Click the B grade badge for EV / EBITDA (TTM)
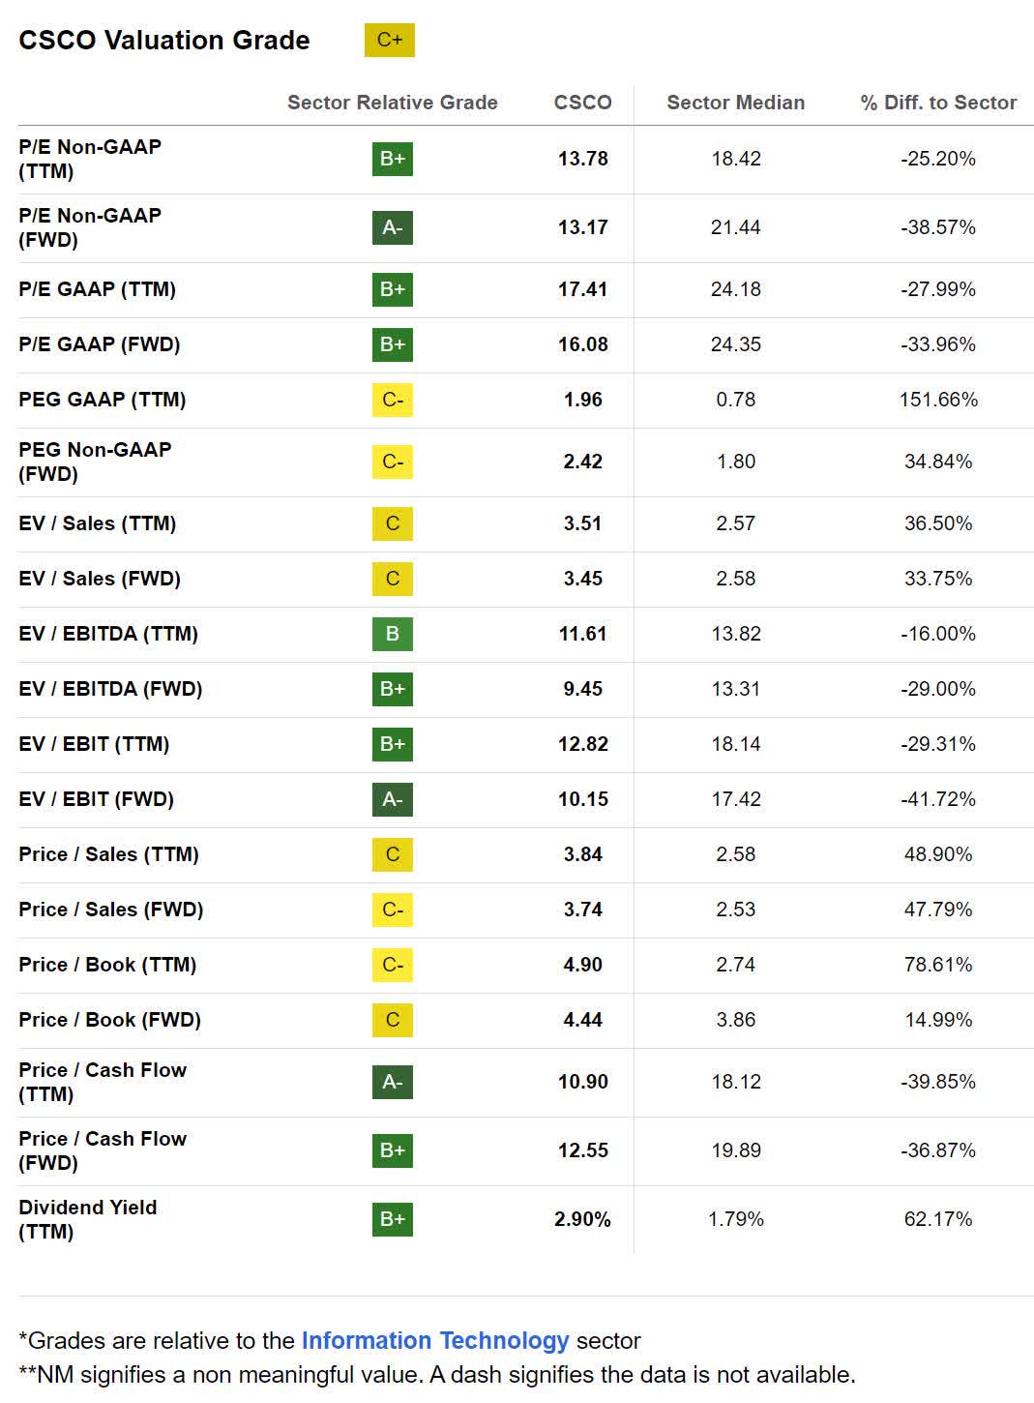The width and height of the screenshot is (1034, 1403). [x=392, y=634]
